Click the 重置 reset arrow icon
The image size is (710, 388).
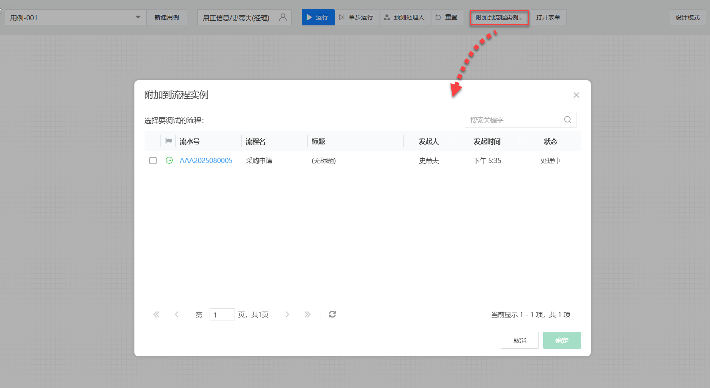pyautogui.click(x=438, y=17)
